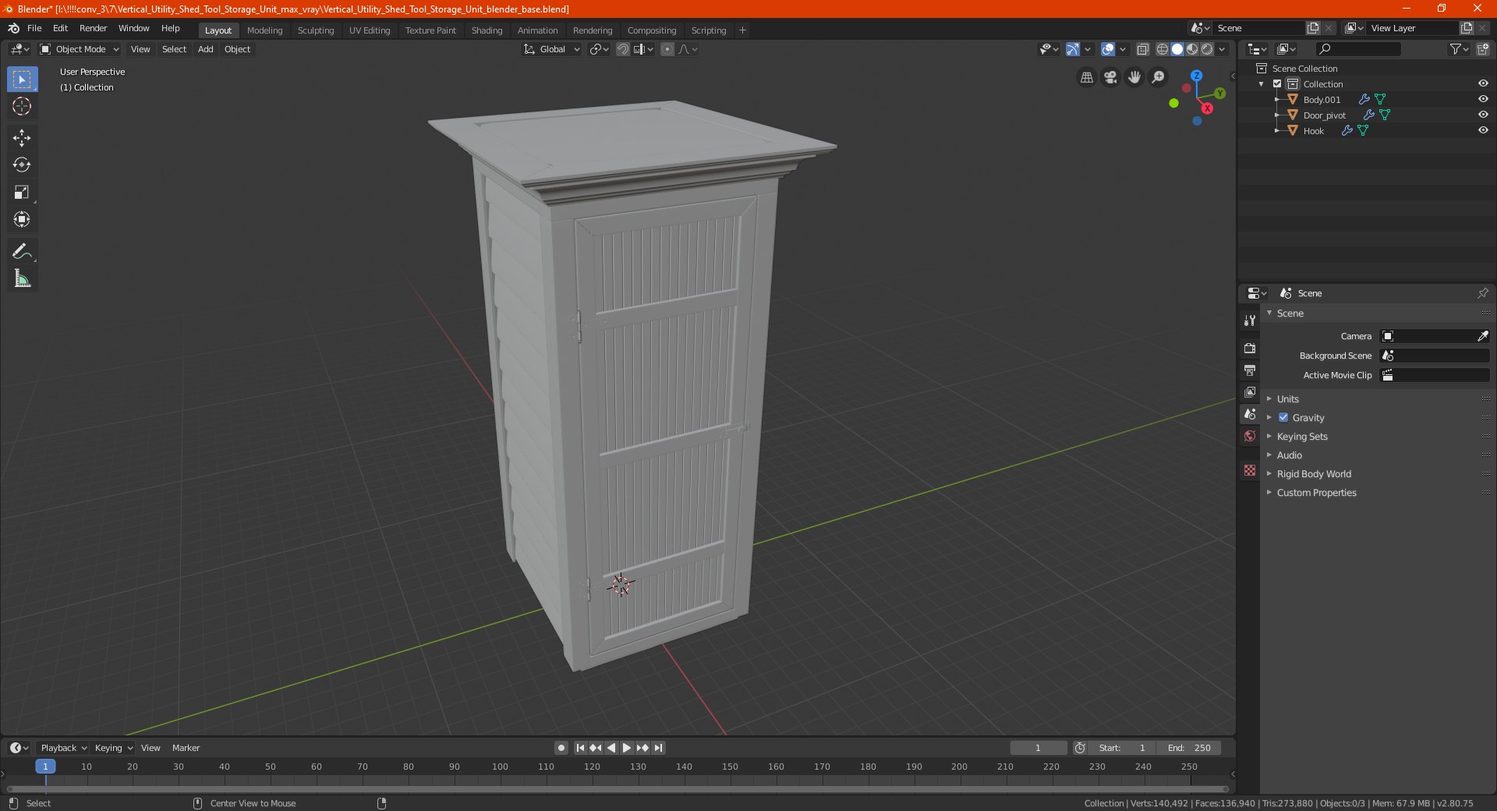Hide Hook object in viewport
This screenshot has width=1497, height=811.
click(1483, 130)
